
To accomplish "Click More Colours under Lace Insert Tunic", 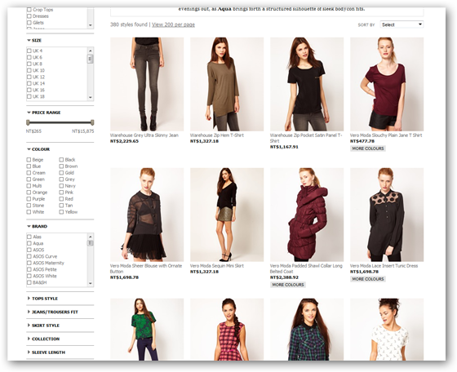I will (368, 279).
